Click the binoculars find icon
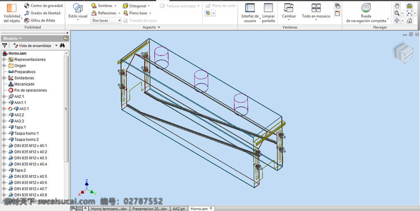This screenshot has height=211, width=420. point(62,46)
